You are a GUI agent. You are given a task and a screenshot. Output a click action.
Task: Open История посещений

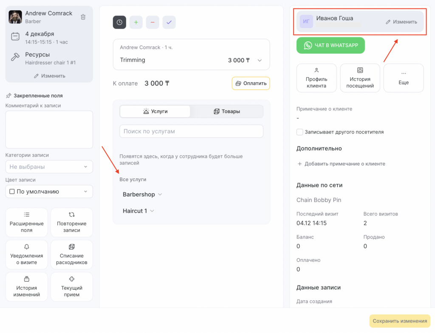click(360, 78)
